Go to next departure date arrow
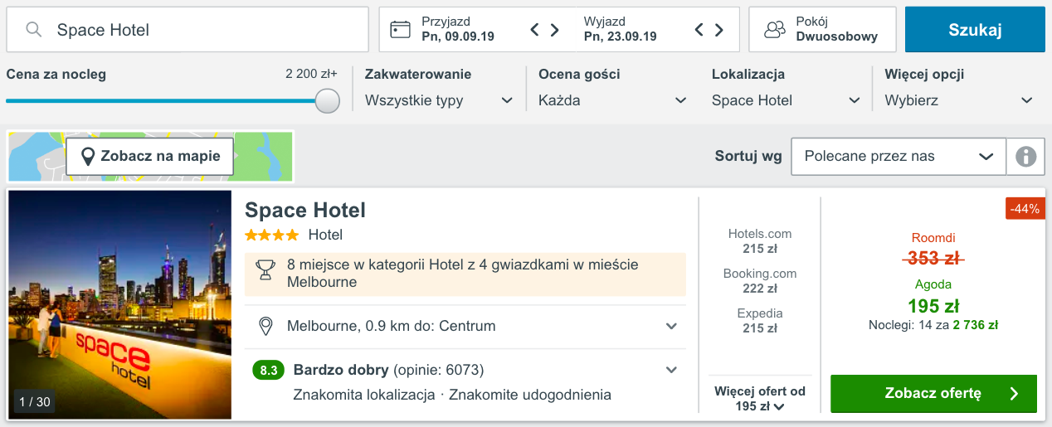The height and width of the screenshot is (427, 1052). tap(719, 30)
